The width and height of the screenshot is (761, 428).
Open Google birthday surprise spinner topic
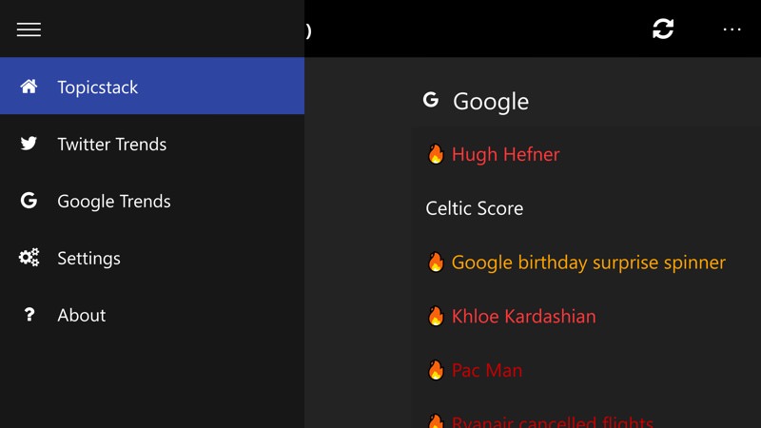pyautogui.click(x=589, y=263)
